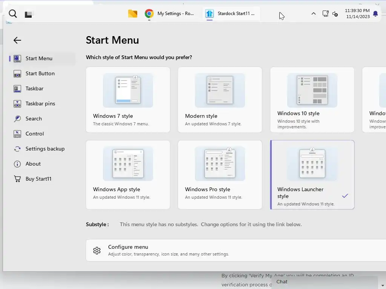
Task: Click the About info icon
Action: pos(17,164)
